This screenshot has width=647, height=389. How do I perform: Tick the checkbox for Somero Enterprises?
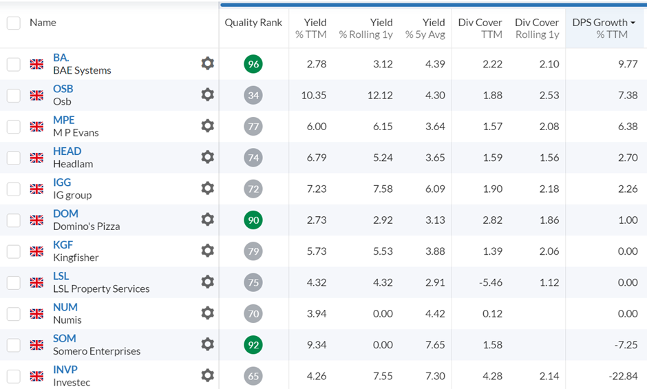pyautogui.click(x=14, y=345)
